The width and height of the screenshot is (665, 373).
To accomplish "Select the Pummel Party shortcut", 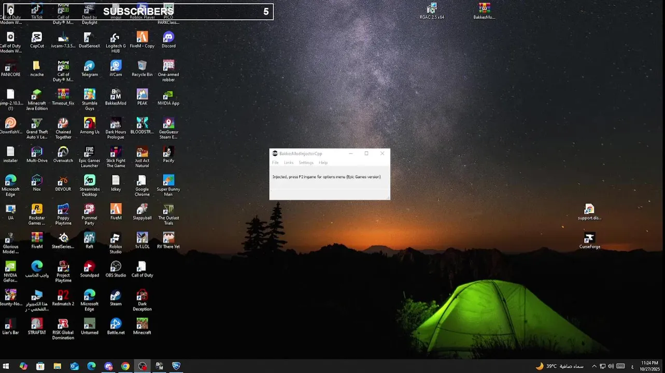I will point(89,214).
